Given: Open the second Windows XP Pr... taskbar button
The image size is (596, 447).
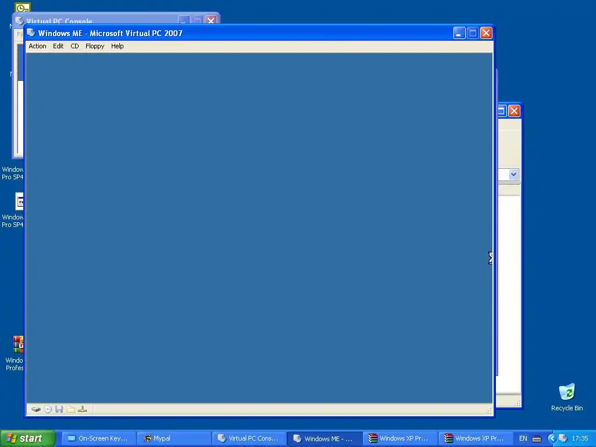Looking at the screenshot, I should (x=475, y=438).
